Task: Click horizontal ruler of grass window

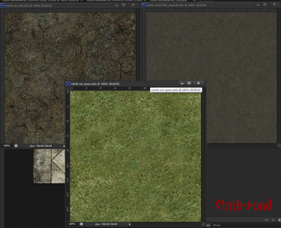Action: click(136, 88)
